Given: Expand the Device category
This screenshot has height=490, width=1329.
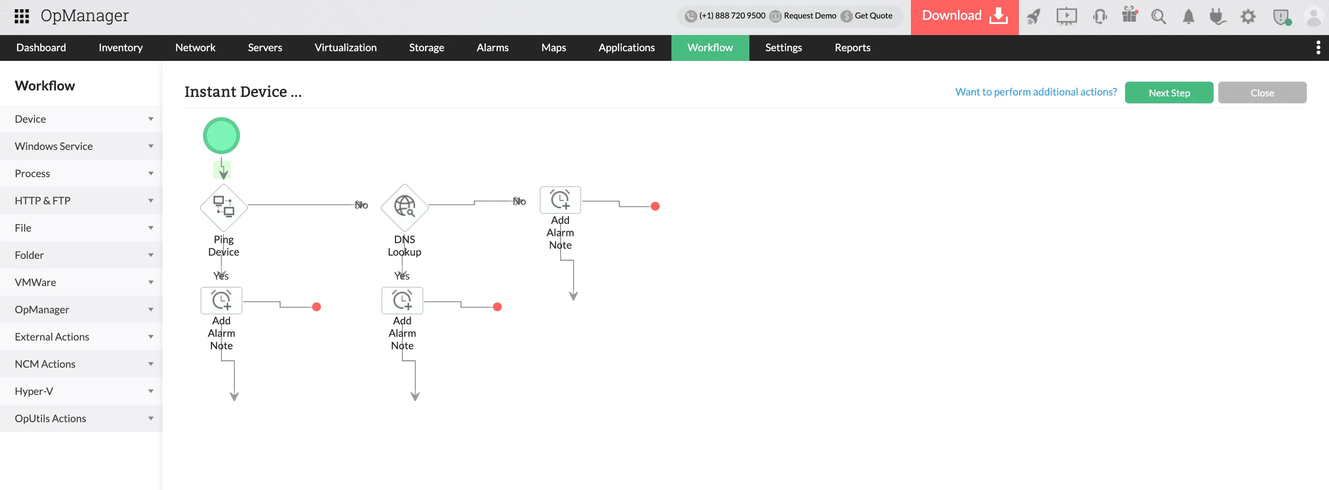Looking at the screenshot, I should [x=81, y=119].
